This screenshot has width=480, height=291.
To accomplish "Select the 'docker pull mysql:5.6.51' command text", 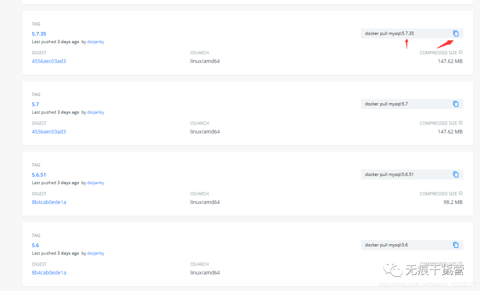I will (389, 174).
